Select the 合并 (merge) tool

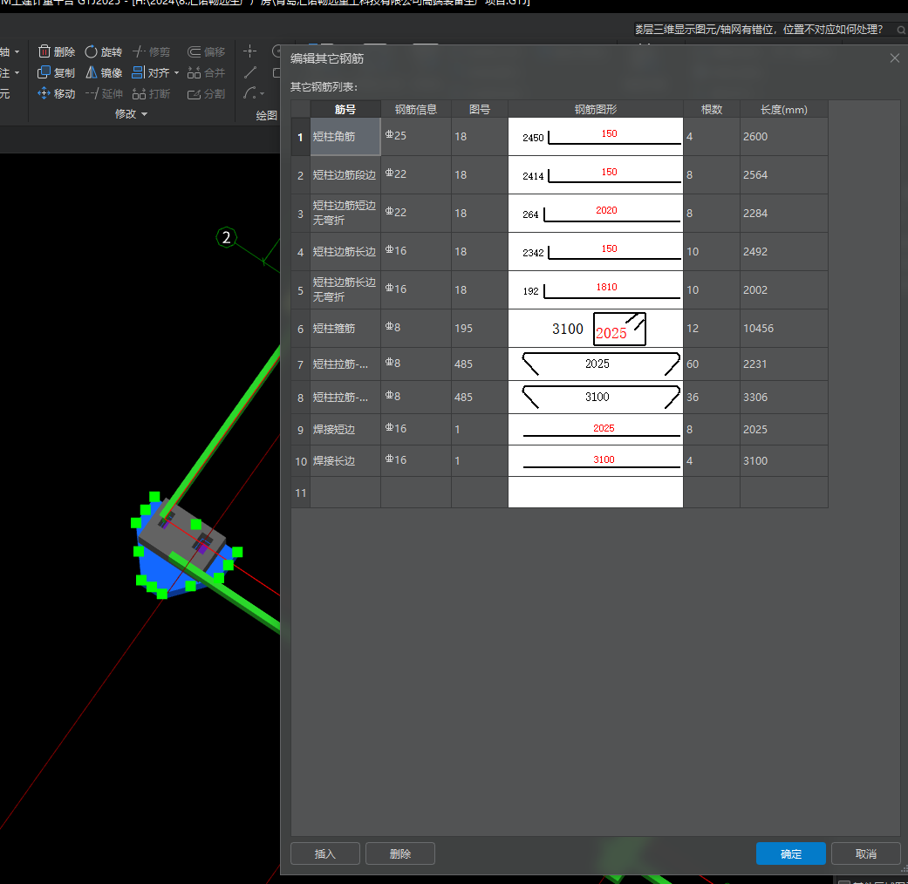tap(206, 73)
